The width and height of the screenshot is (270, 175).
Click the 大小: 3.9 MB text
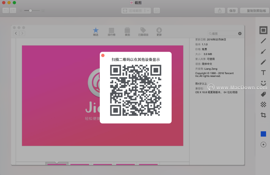click(x=204, y=54)
